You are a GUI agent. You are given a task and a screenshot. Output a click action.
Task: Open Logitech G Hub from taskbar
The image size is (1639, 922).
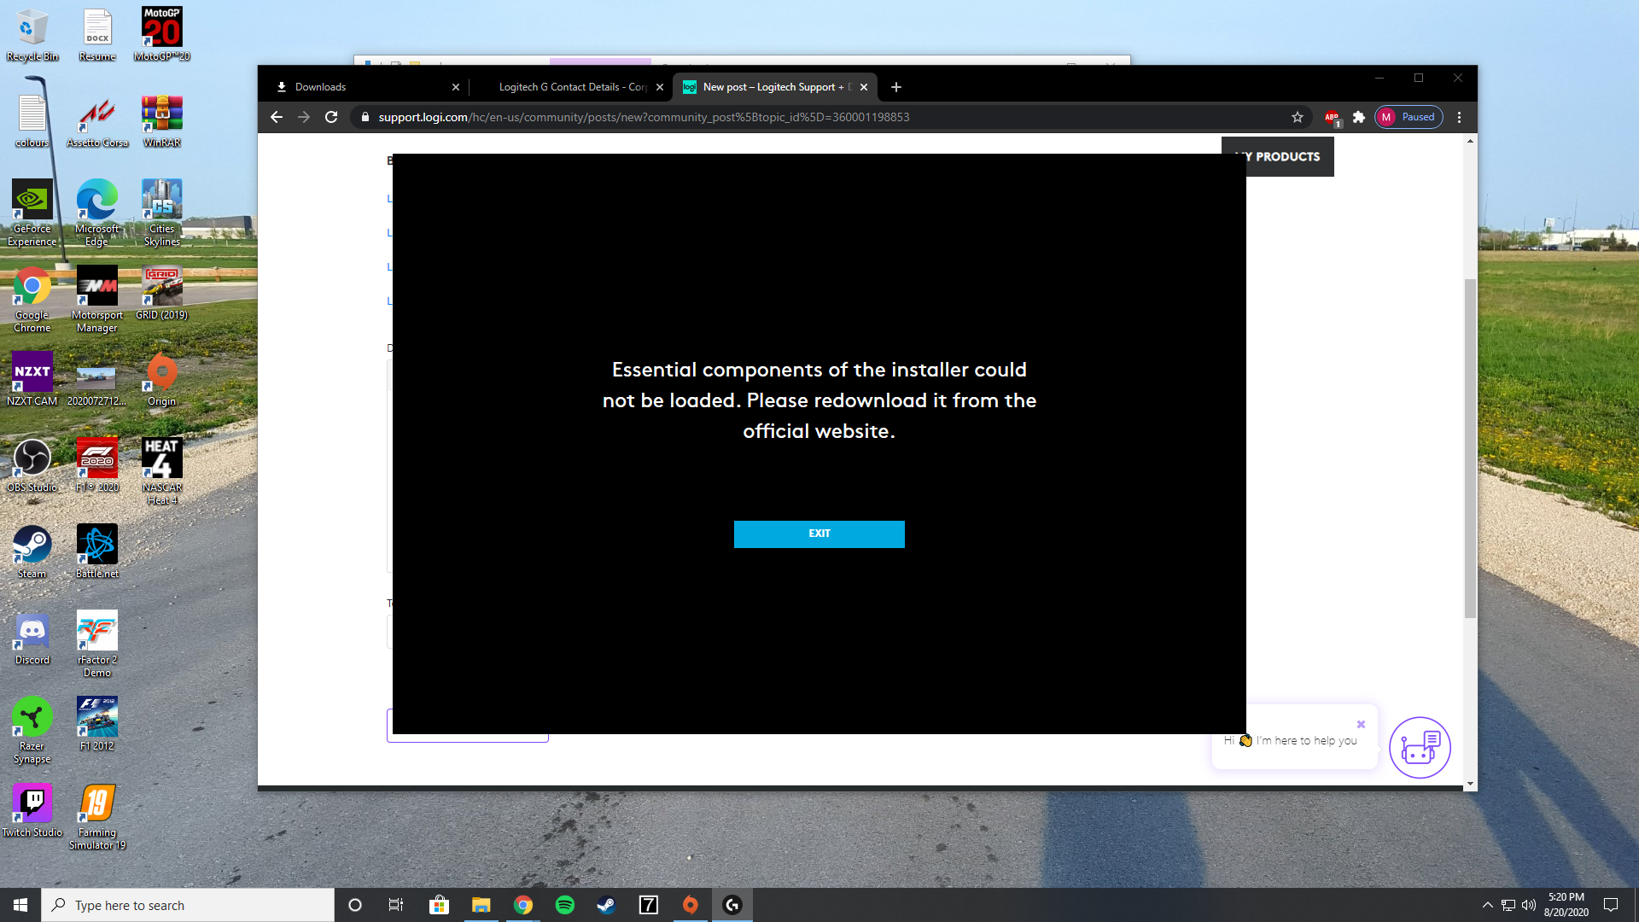(x=731, y=905)
